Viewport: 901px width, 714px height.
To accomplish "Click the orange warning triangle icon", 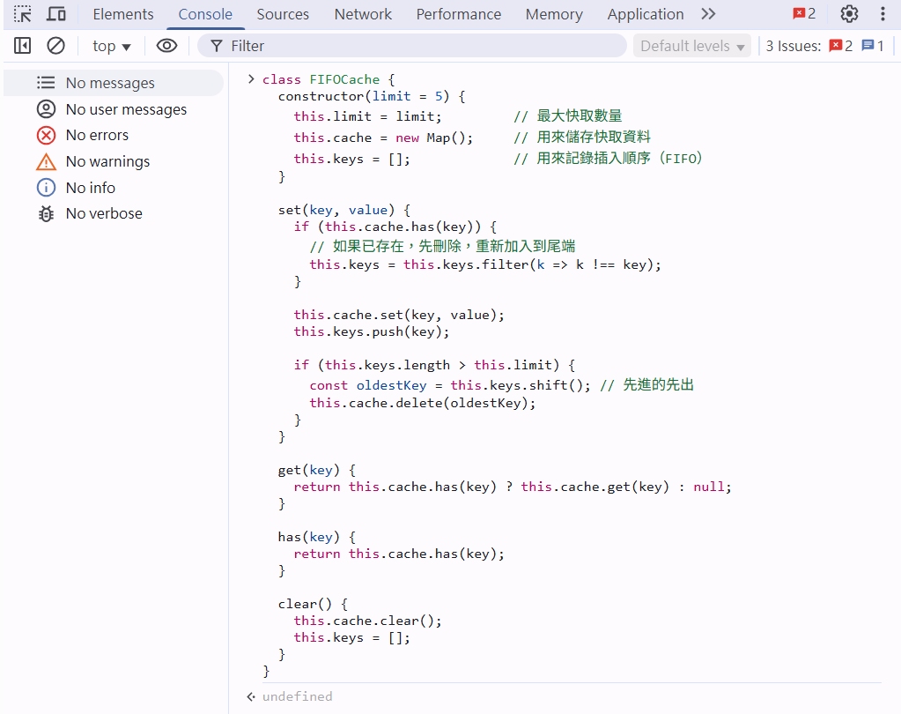I will 46,161.
